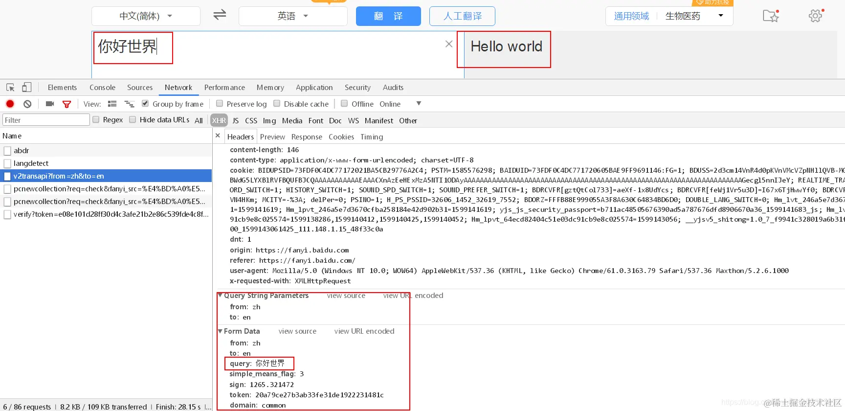
Task: Enable the Regex checkbox
Action: coord(96,119)
